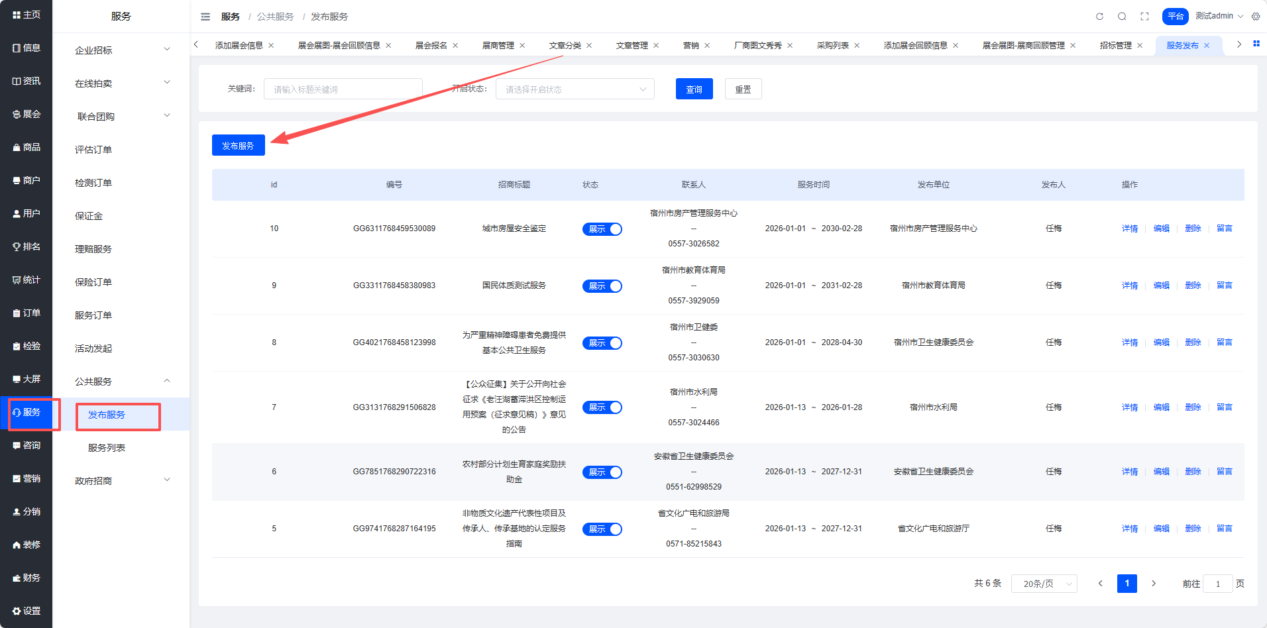Collapse sidebar with the hamburger menu icon
The height and width of the screenshot is (628, 1267).
coord(205,17)
